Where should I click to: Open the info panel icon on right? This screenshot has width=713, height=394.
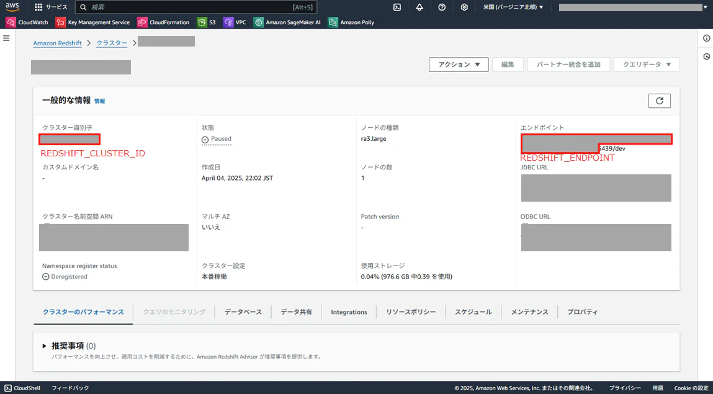click(x=706, y=38)
